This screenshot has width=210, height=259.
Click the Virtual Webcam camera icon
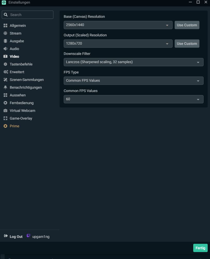pos(6,111)
